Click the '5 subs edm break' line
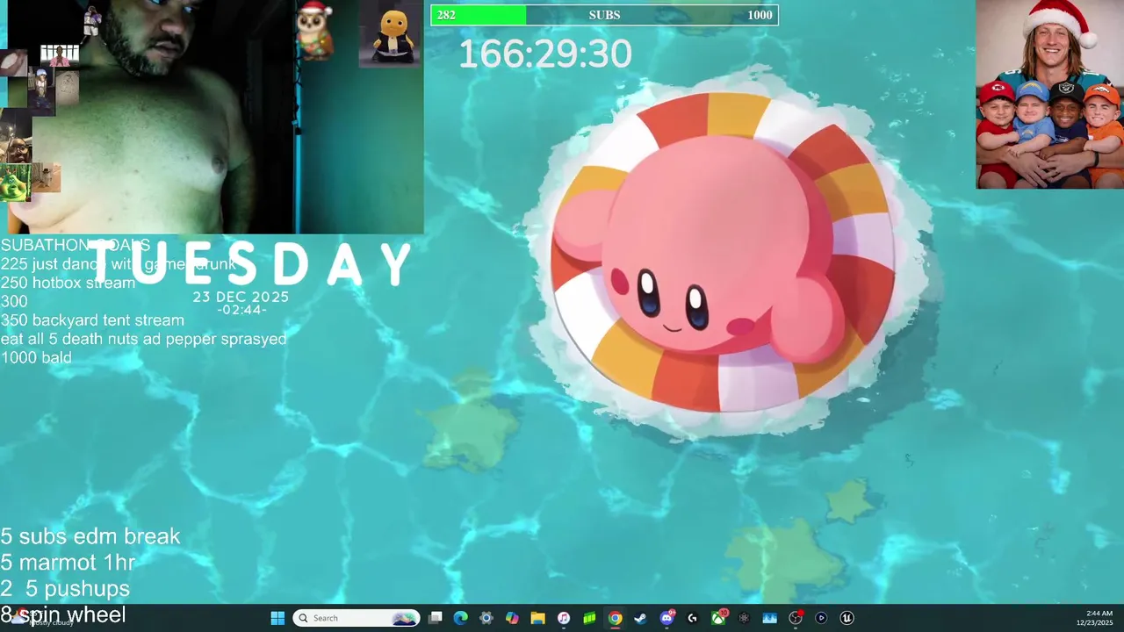Image resolution: width=1124 pixels, height=632 pixels. pyautogui.click(x=90, y=536)
